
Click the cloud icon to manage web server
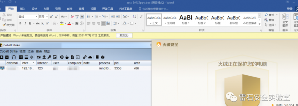90,57
